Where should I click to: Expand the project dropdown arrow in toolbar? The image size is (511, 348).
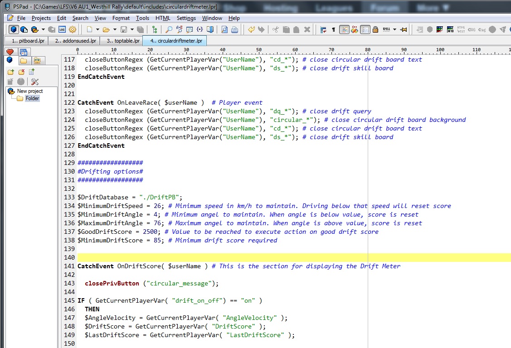tap(43, 29)
